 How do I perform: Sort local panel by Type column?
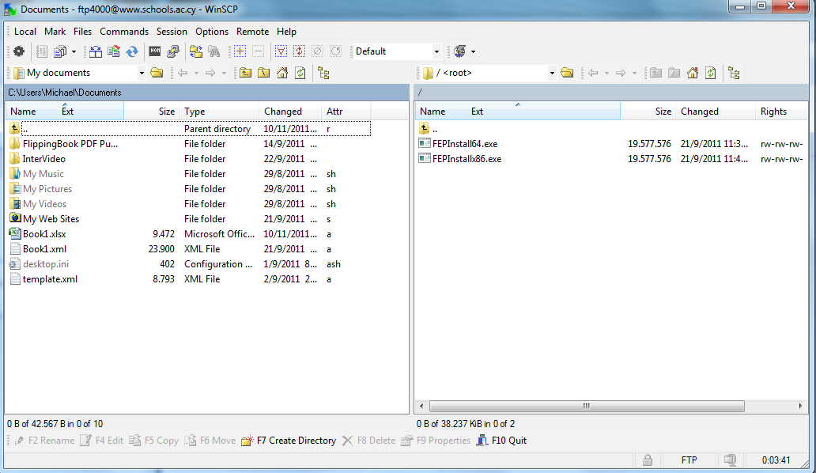coord(219,112)
